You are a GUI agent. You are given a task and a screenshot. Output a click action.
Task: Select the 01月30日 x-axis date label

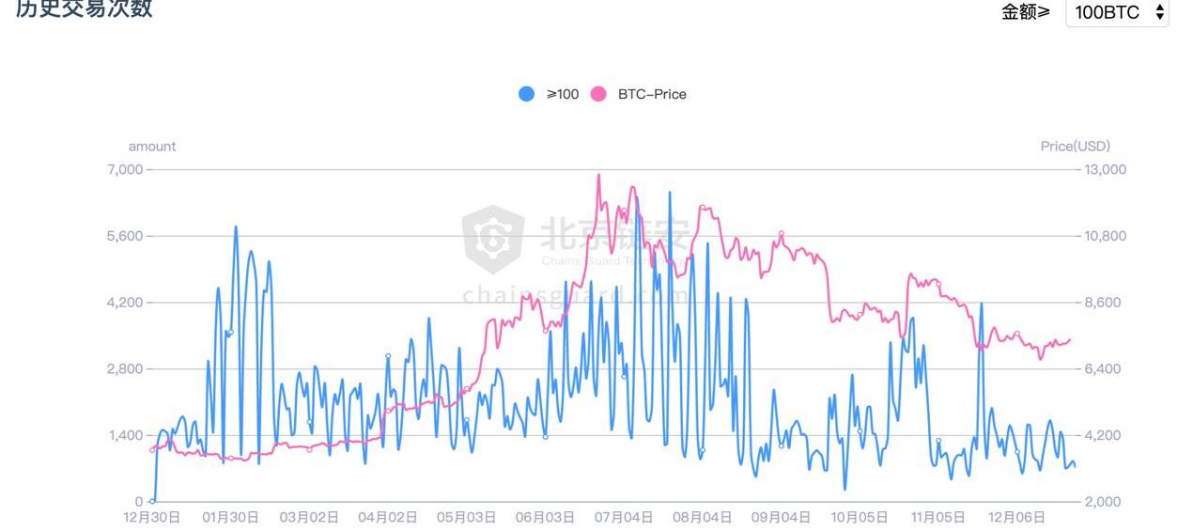click(231, 517)
